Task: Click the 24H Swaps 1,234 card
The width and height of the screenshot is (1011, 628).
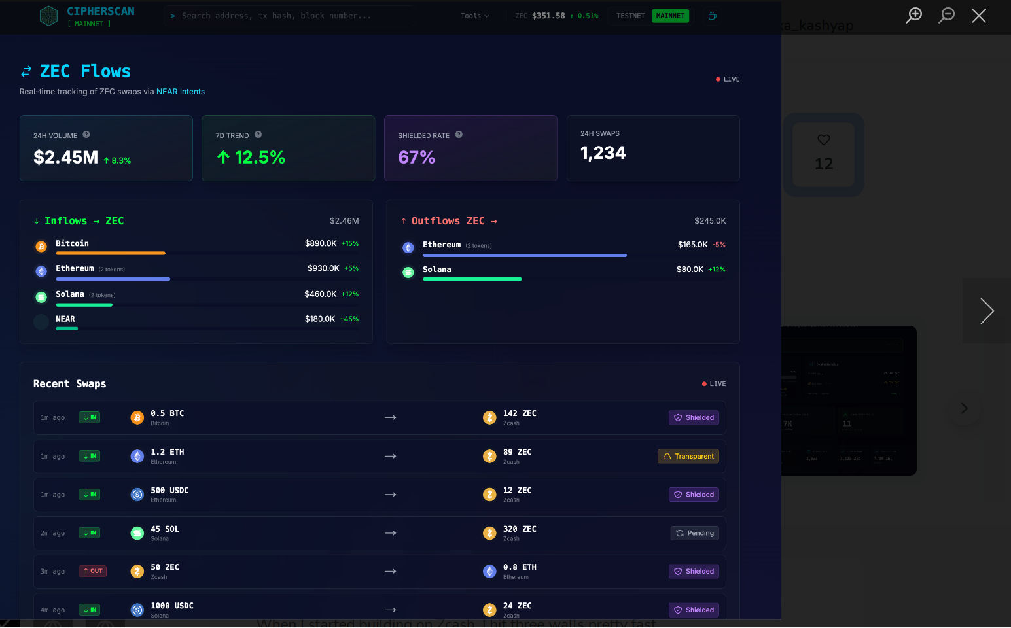Action: pos(653,148)
